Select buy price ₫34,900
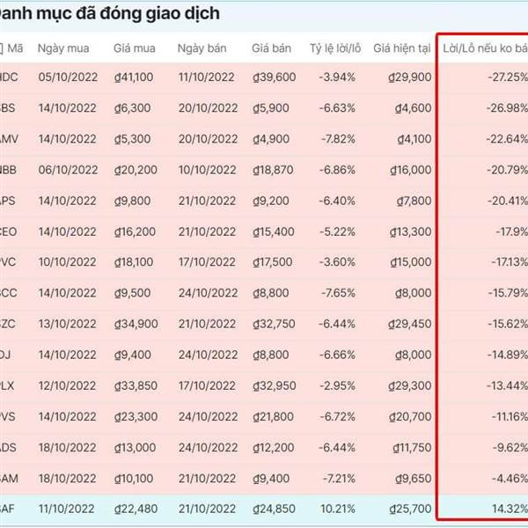528x528 pixels. click(136, 324)
